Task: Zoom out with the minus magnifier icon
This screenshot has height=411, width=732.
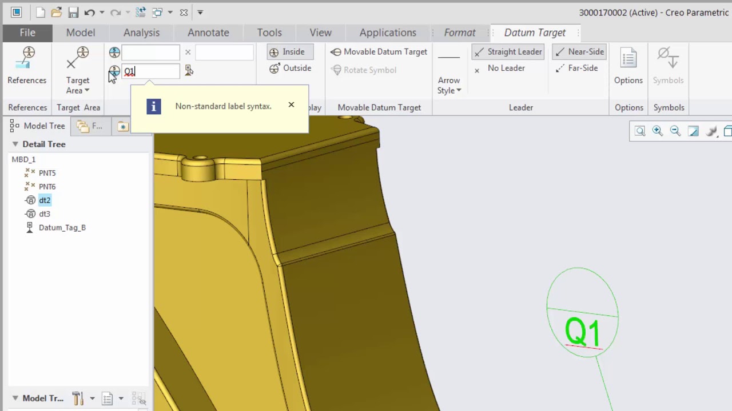Action: [675, 131]
